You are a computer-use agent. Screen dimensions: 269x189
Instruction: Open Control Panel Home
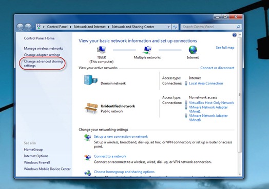[x=40, y=38]
